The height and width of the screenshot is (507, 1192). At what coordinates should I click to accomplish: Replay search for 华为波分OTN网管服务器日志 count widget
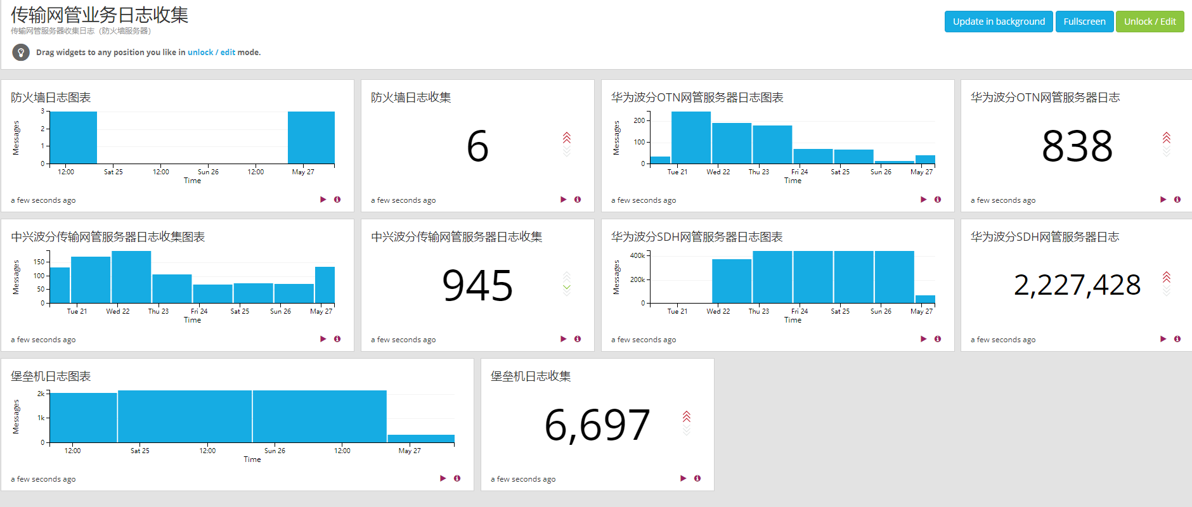(x=1163, y=200)
